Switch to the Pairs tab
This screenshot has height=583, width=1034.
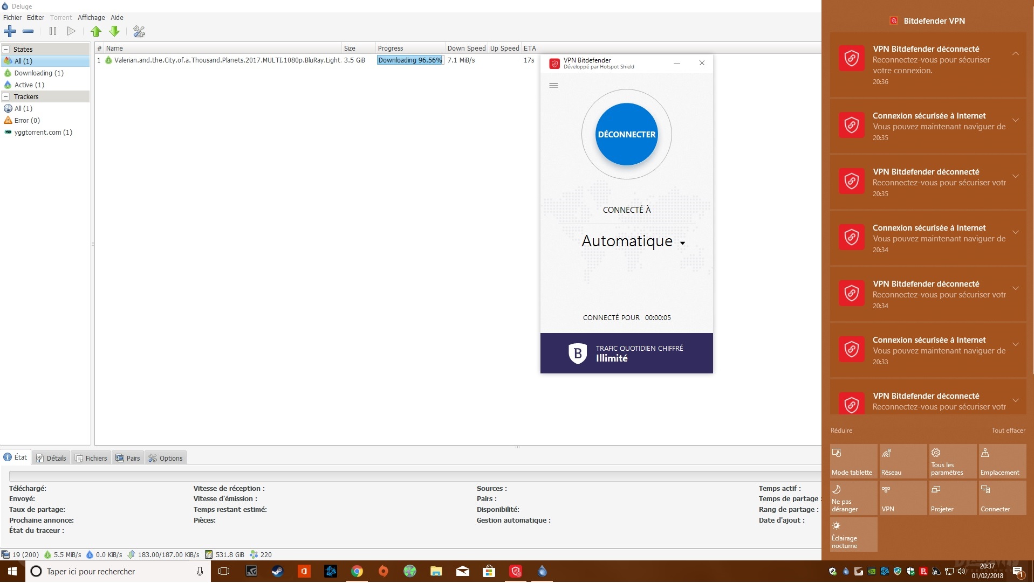128,458
